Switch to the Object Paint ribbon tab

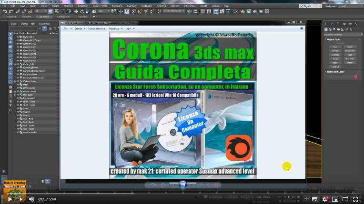[x=63, y=17]
